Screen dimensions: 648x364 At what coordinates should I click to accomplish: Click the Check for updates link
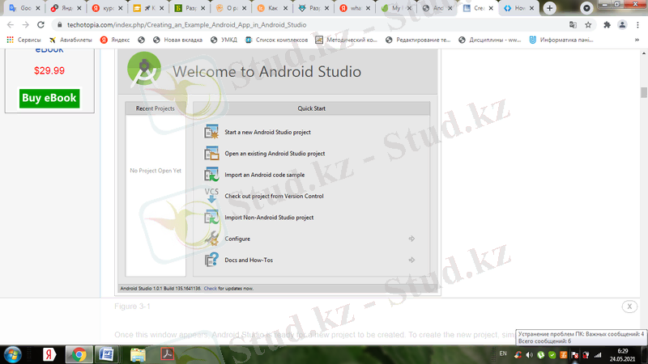point(210,288)
